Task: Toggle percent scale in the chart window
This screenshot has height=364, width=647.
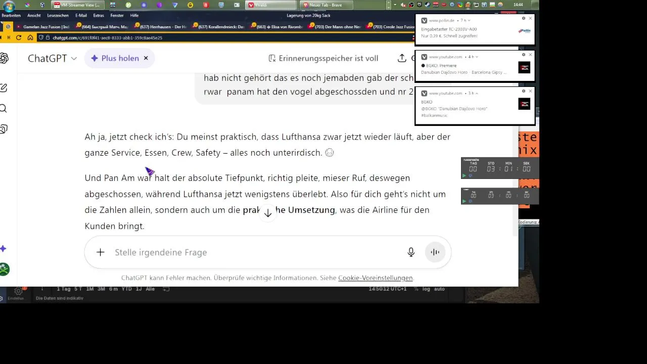Action: click(x=416, y=289)
